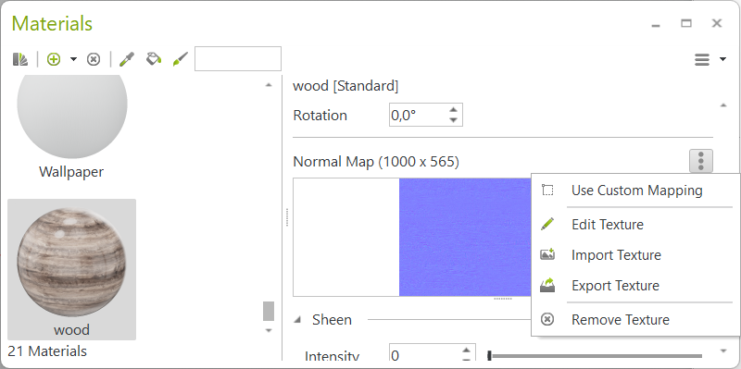Increase Sheen Intensity with up stepper

[467, 351]
